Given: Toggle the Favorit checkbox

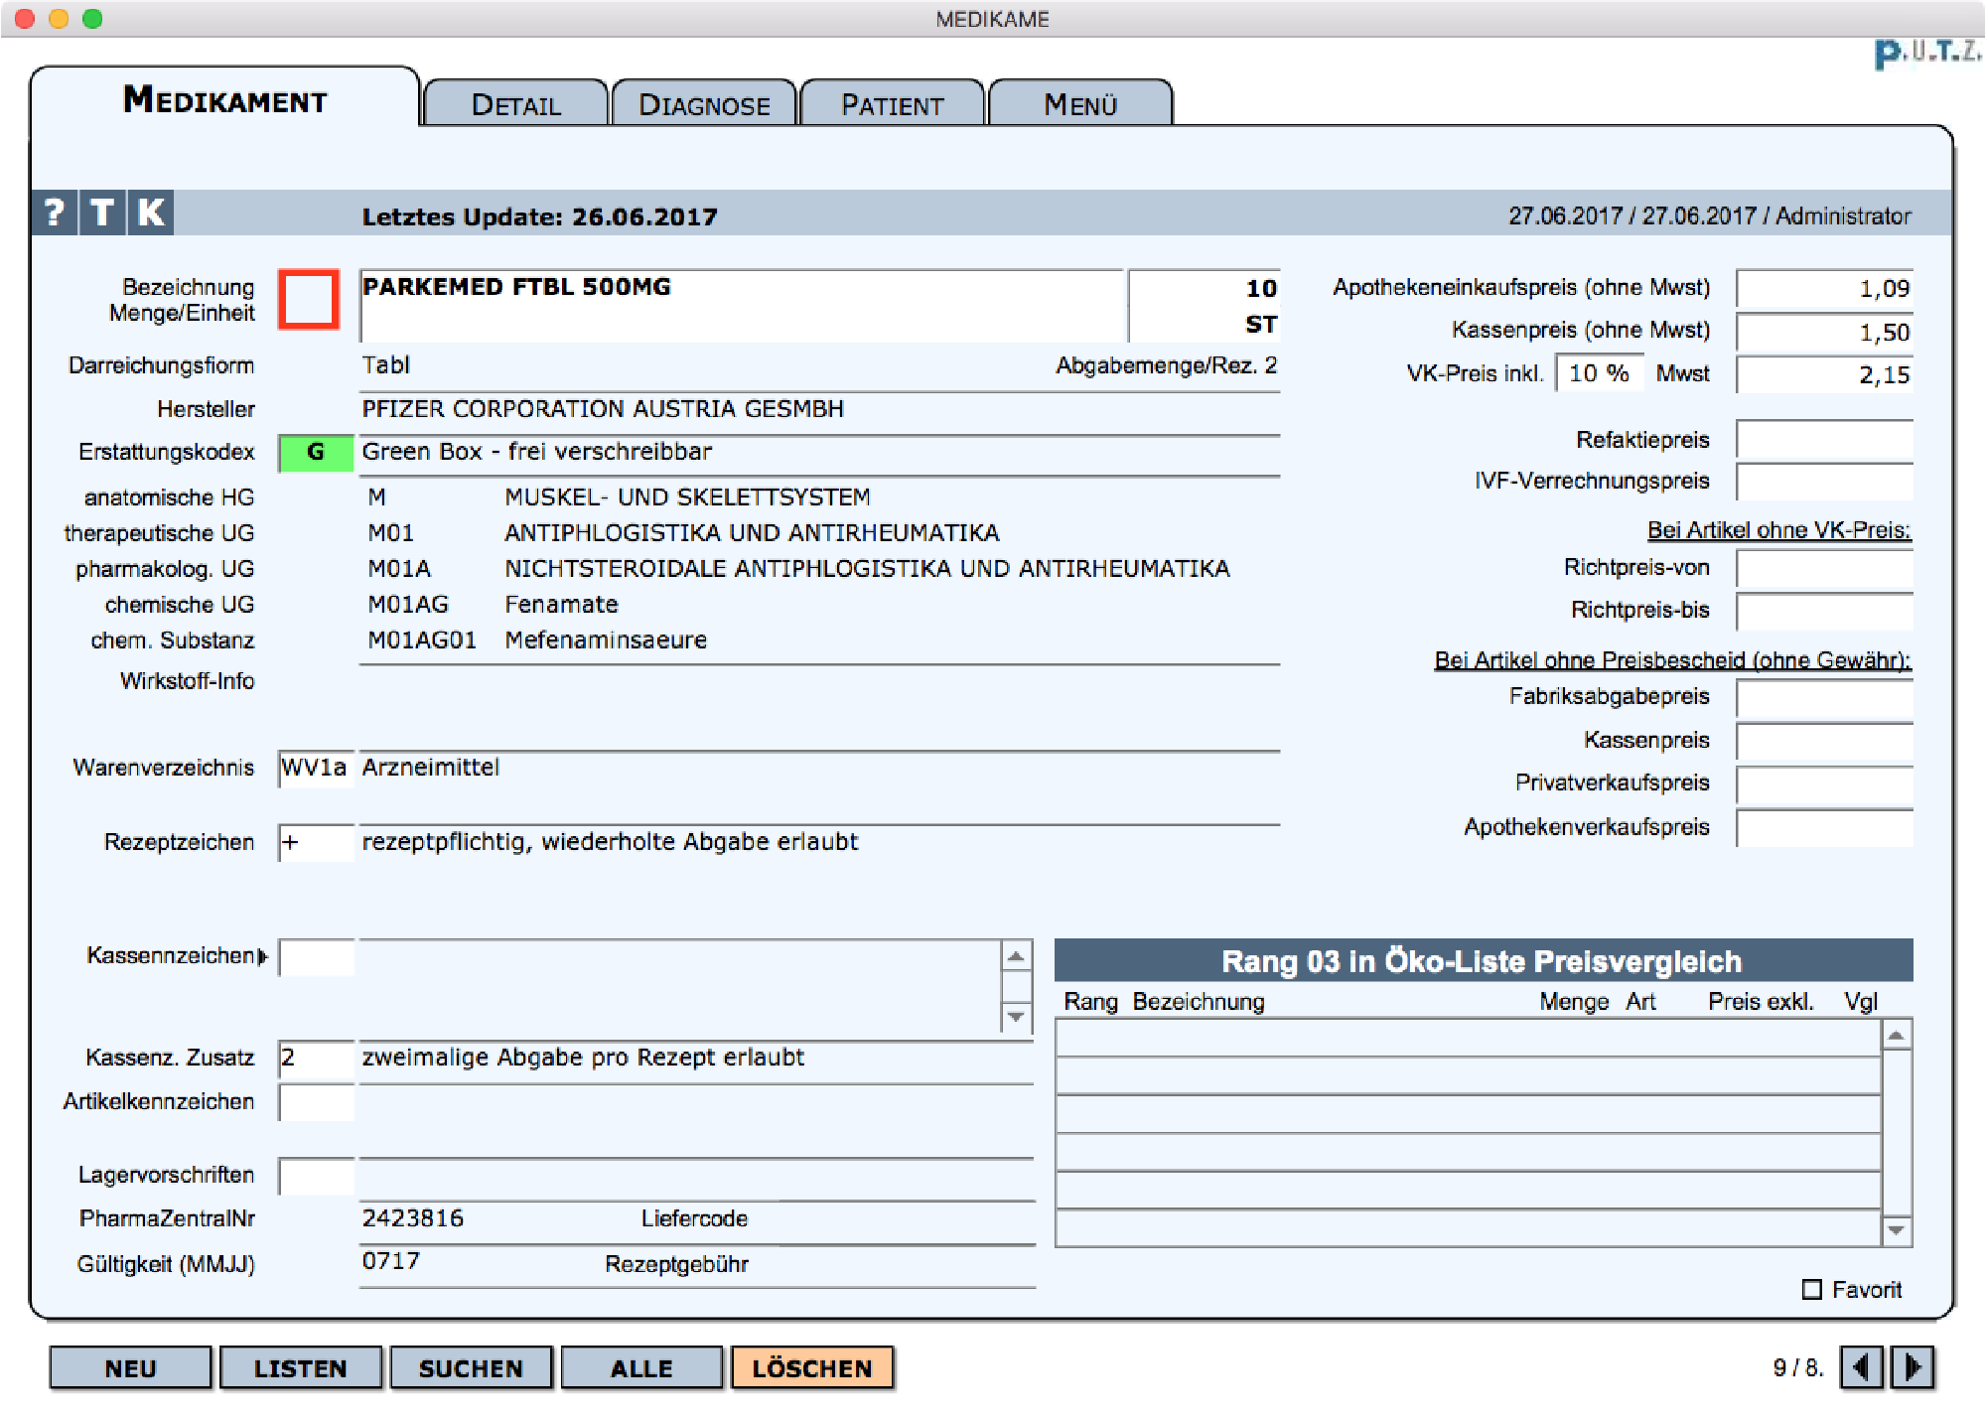Looking at the screenshot, I should point(1812,1289).
